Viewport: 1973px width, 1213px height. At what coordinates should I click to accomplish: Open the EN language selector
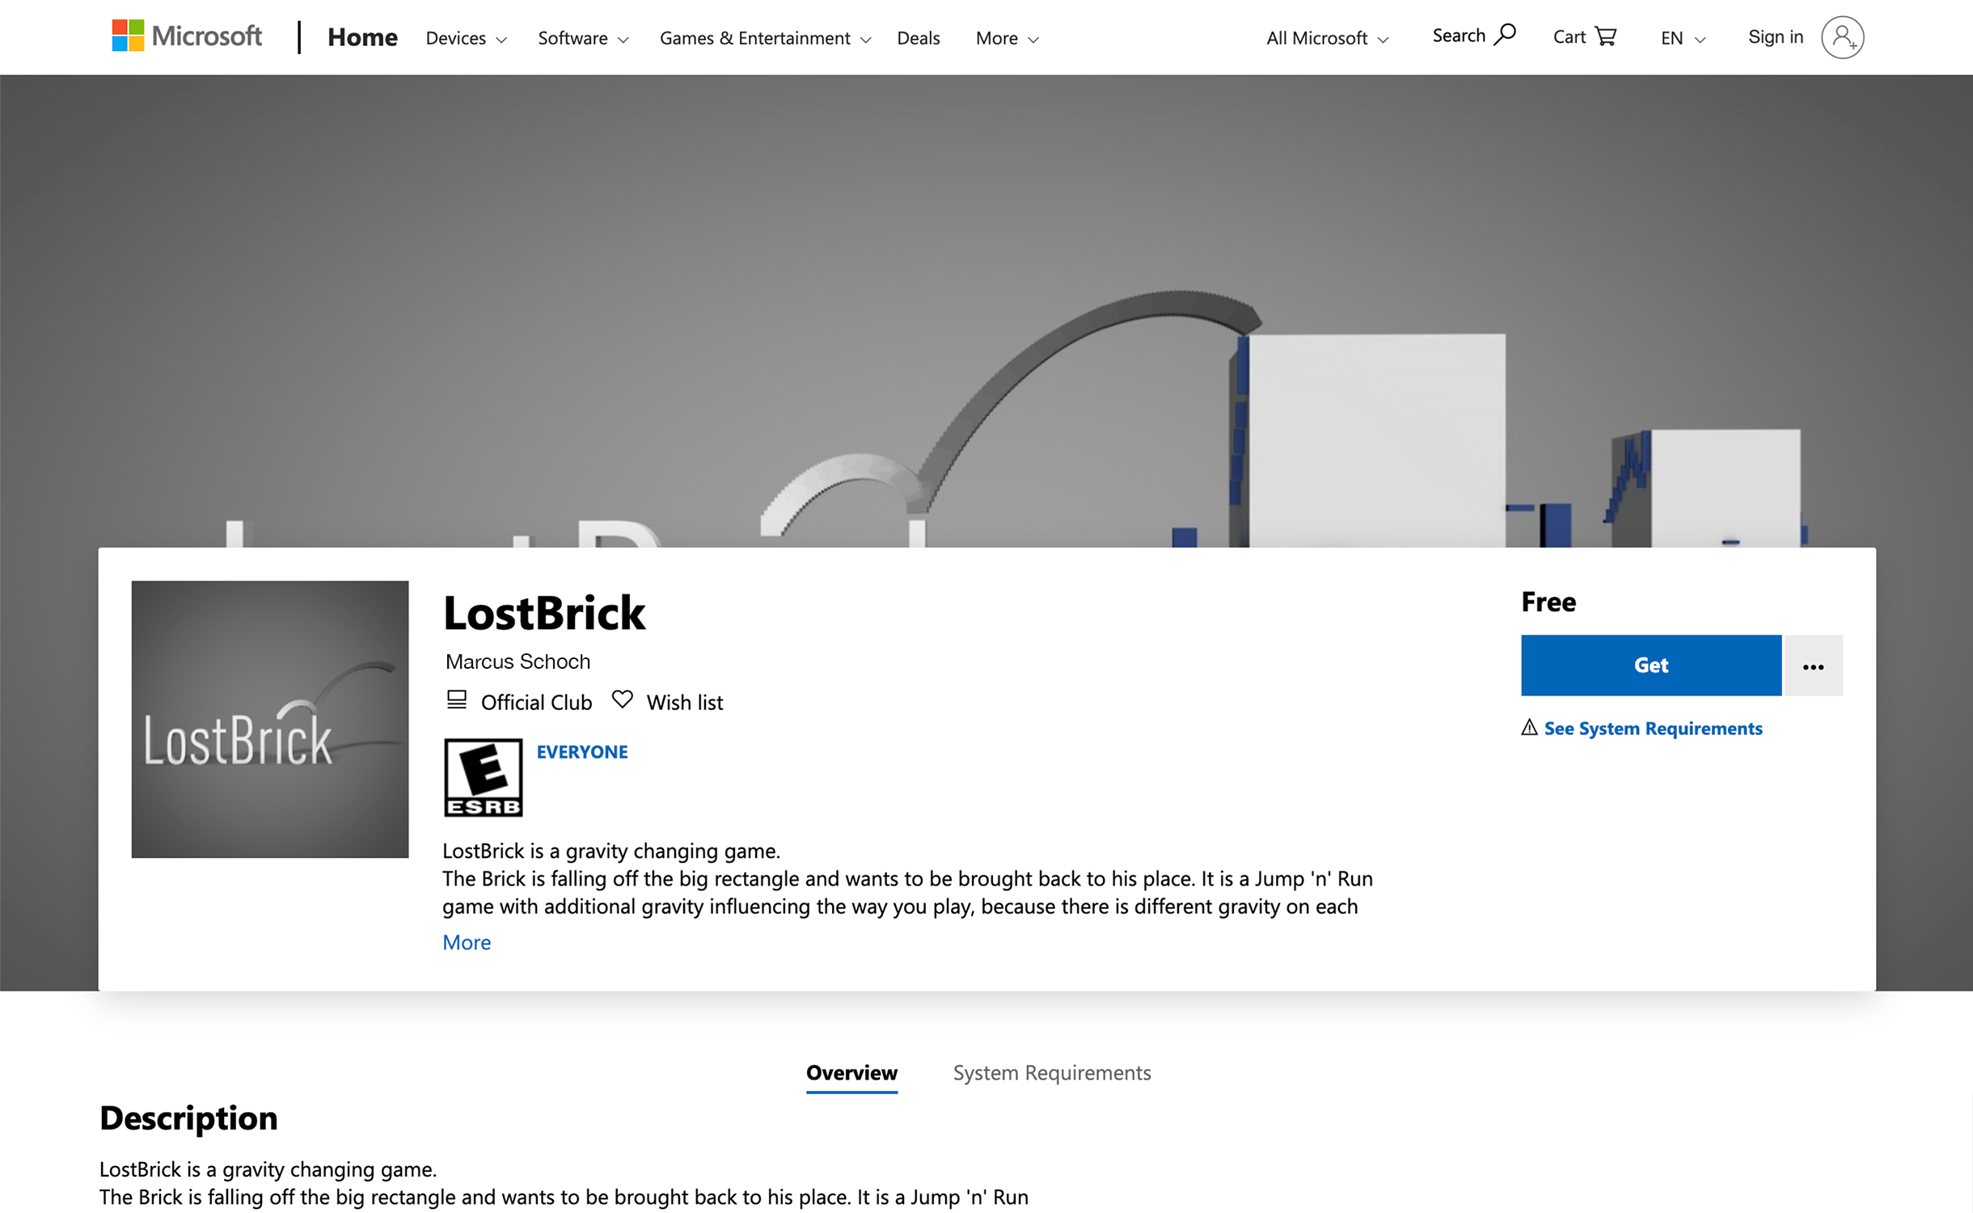pyautogui.click(x=1682, y=38)
